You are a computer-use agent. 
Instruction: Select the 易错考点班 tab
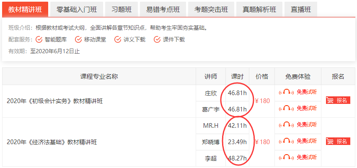click(163, 9)
